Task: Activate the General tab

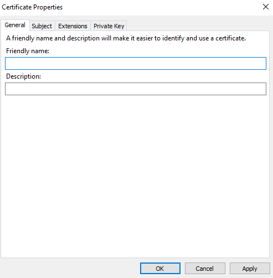Action: coord(15,25)
